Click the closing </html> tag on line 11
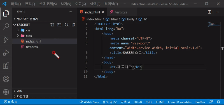The image size is (224, 105). [x=101, y=76]
